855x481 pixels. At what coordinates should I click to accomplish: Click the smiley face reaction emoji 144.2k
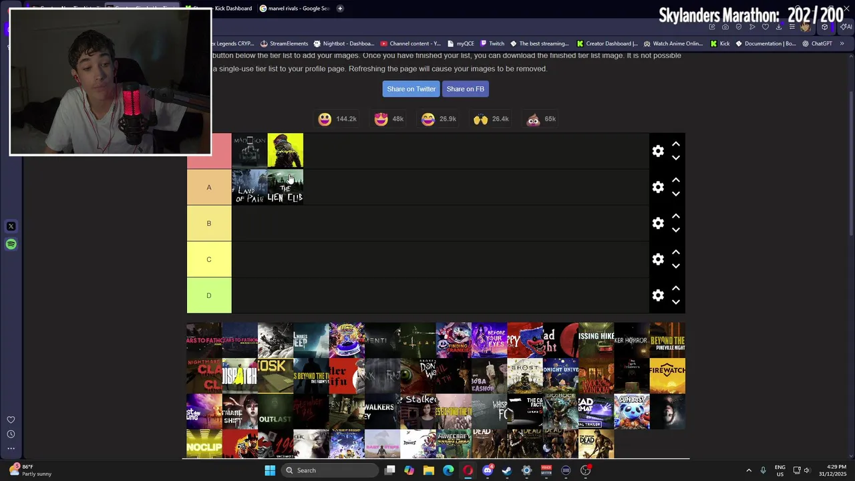(325, 119)
